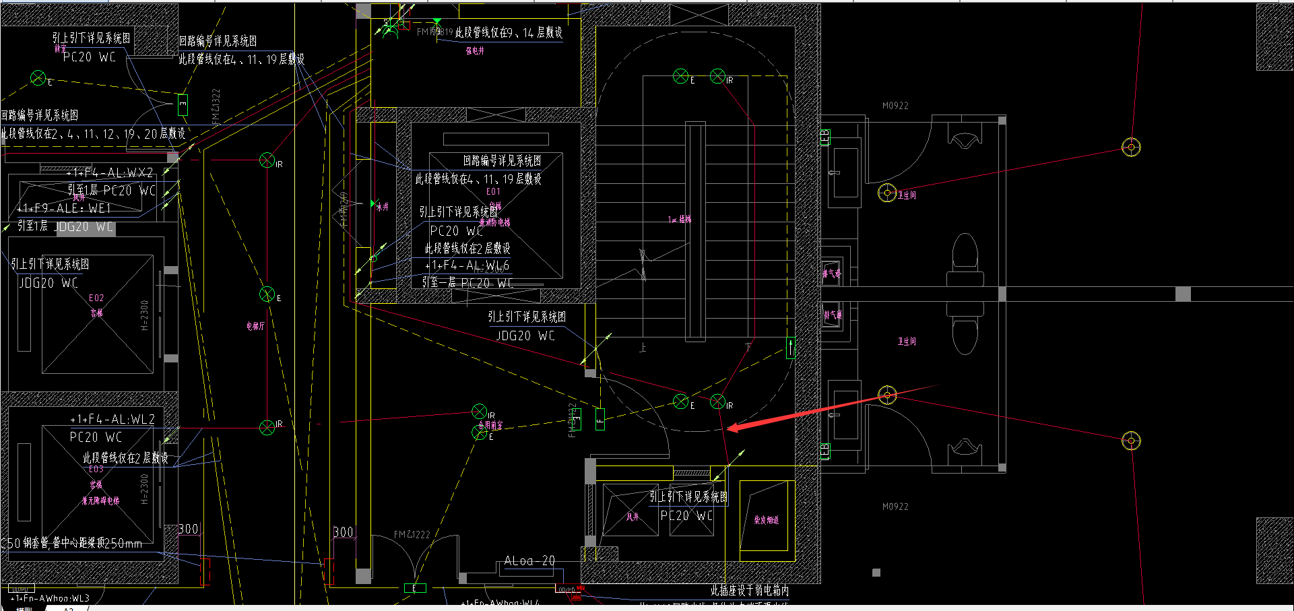This screenshot has width=1294, height=611.
Task: Select the E lamp below the 合用前室 label
Action: [x=480, y=433]
